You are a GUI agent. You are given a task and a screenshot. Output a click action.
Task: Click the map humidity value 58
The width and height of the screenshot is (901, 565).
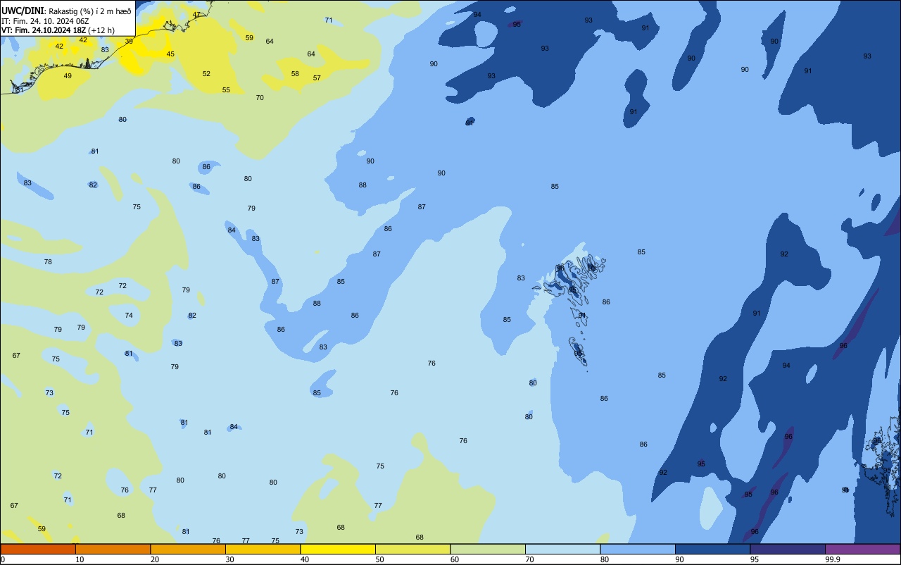click(x=295, y=74)
